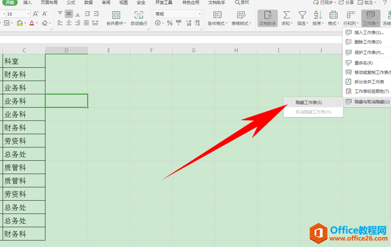
Task: Switch to the 视图 tab
Action: (124, 2)
